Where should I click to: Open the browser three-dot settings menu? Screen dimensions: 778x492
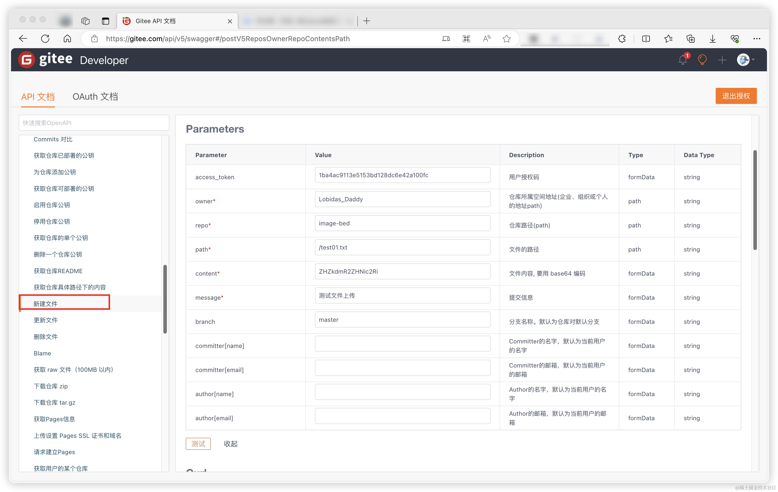point(757,39)
